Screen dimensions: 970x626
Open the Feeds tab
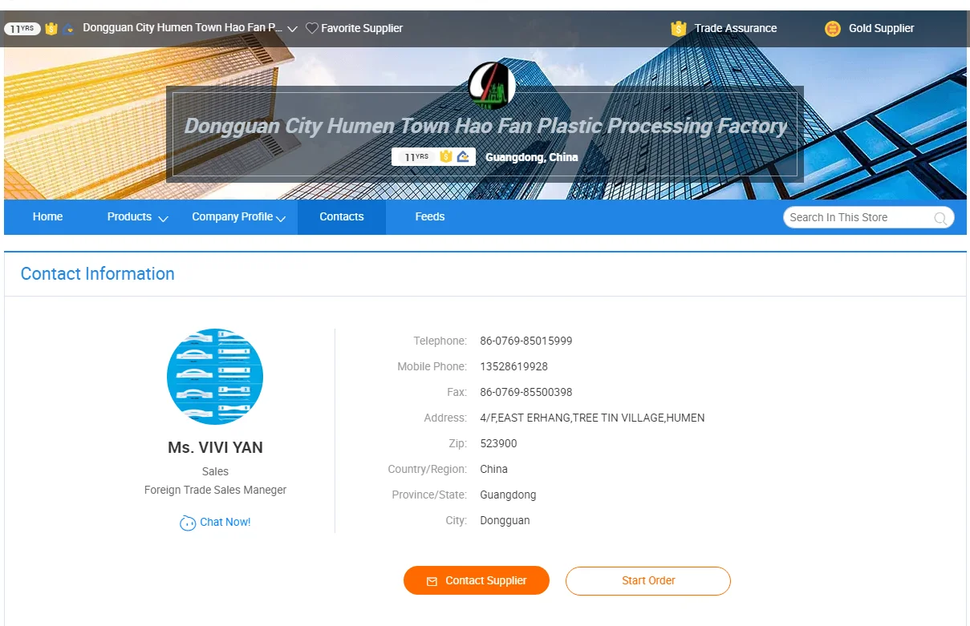tap(429, 217)
